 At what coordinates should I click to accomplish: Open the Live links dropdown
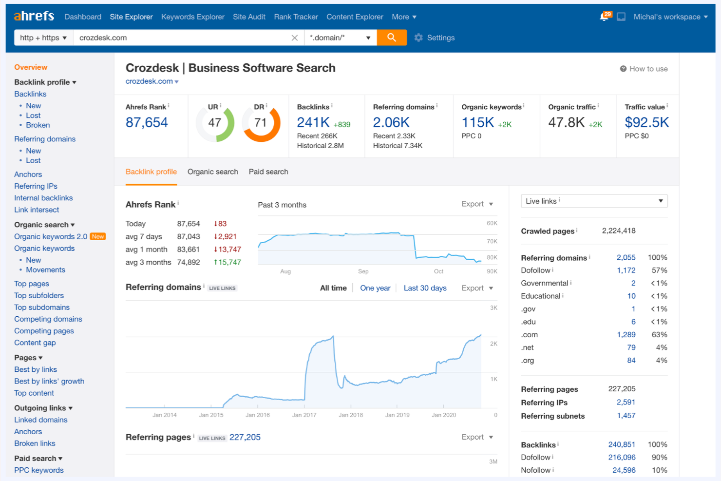(x=594, y=201)
